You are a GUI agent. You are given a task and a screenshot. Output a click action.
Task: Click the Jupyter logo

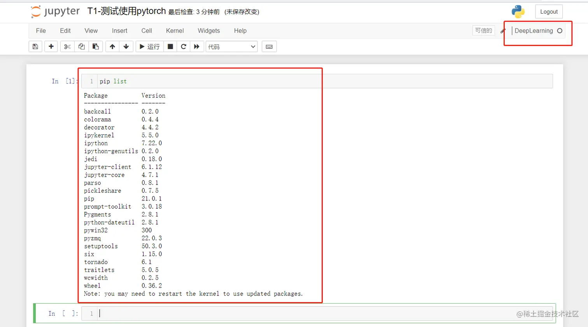click(55, 12)
